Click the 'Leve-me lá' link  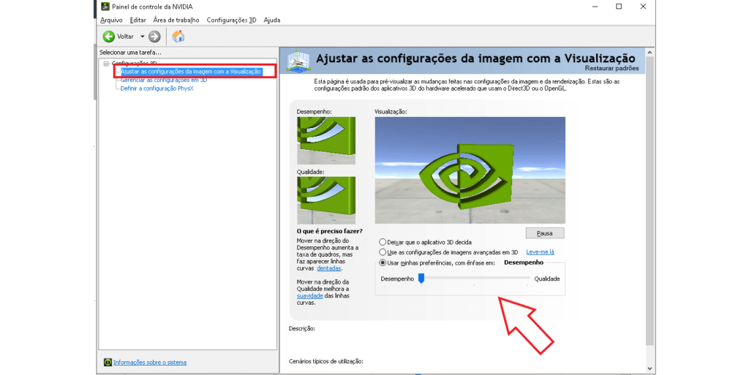(x=540, y=252)
